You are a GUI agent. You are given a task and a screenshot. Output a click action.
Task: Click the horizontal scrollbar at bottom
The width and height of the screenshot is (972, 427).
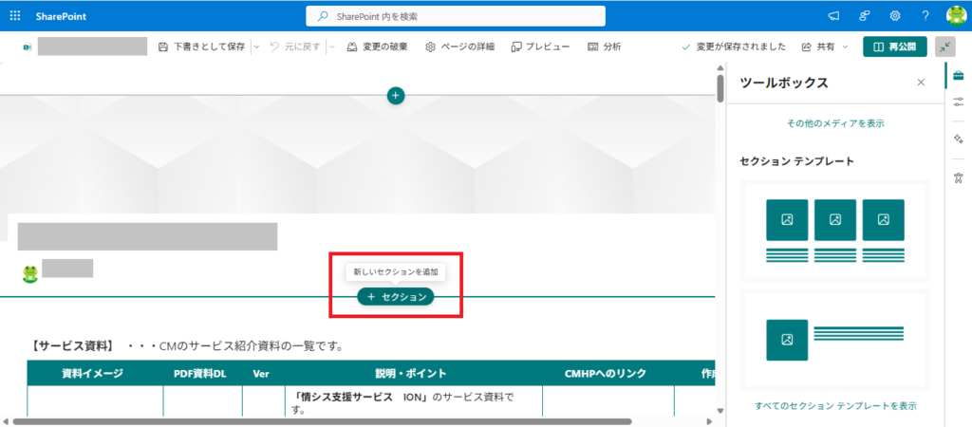[x=322, y=421]
